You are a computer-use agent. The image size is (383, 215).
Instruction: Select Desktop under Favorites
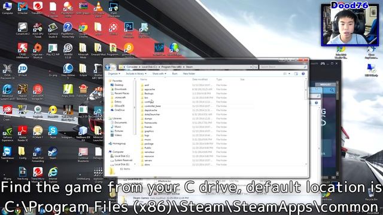(x=119, y=85)
